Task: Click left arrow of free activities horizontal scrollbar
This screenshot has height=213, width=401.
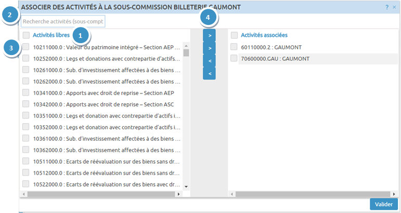Action: [x=23, y=194]
